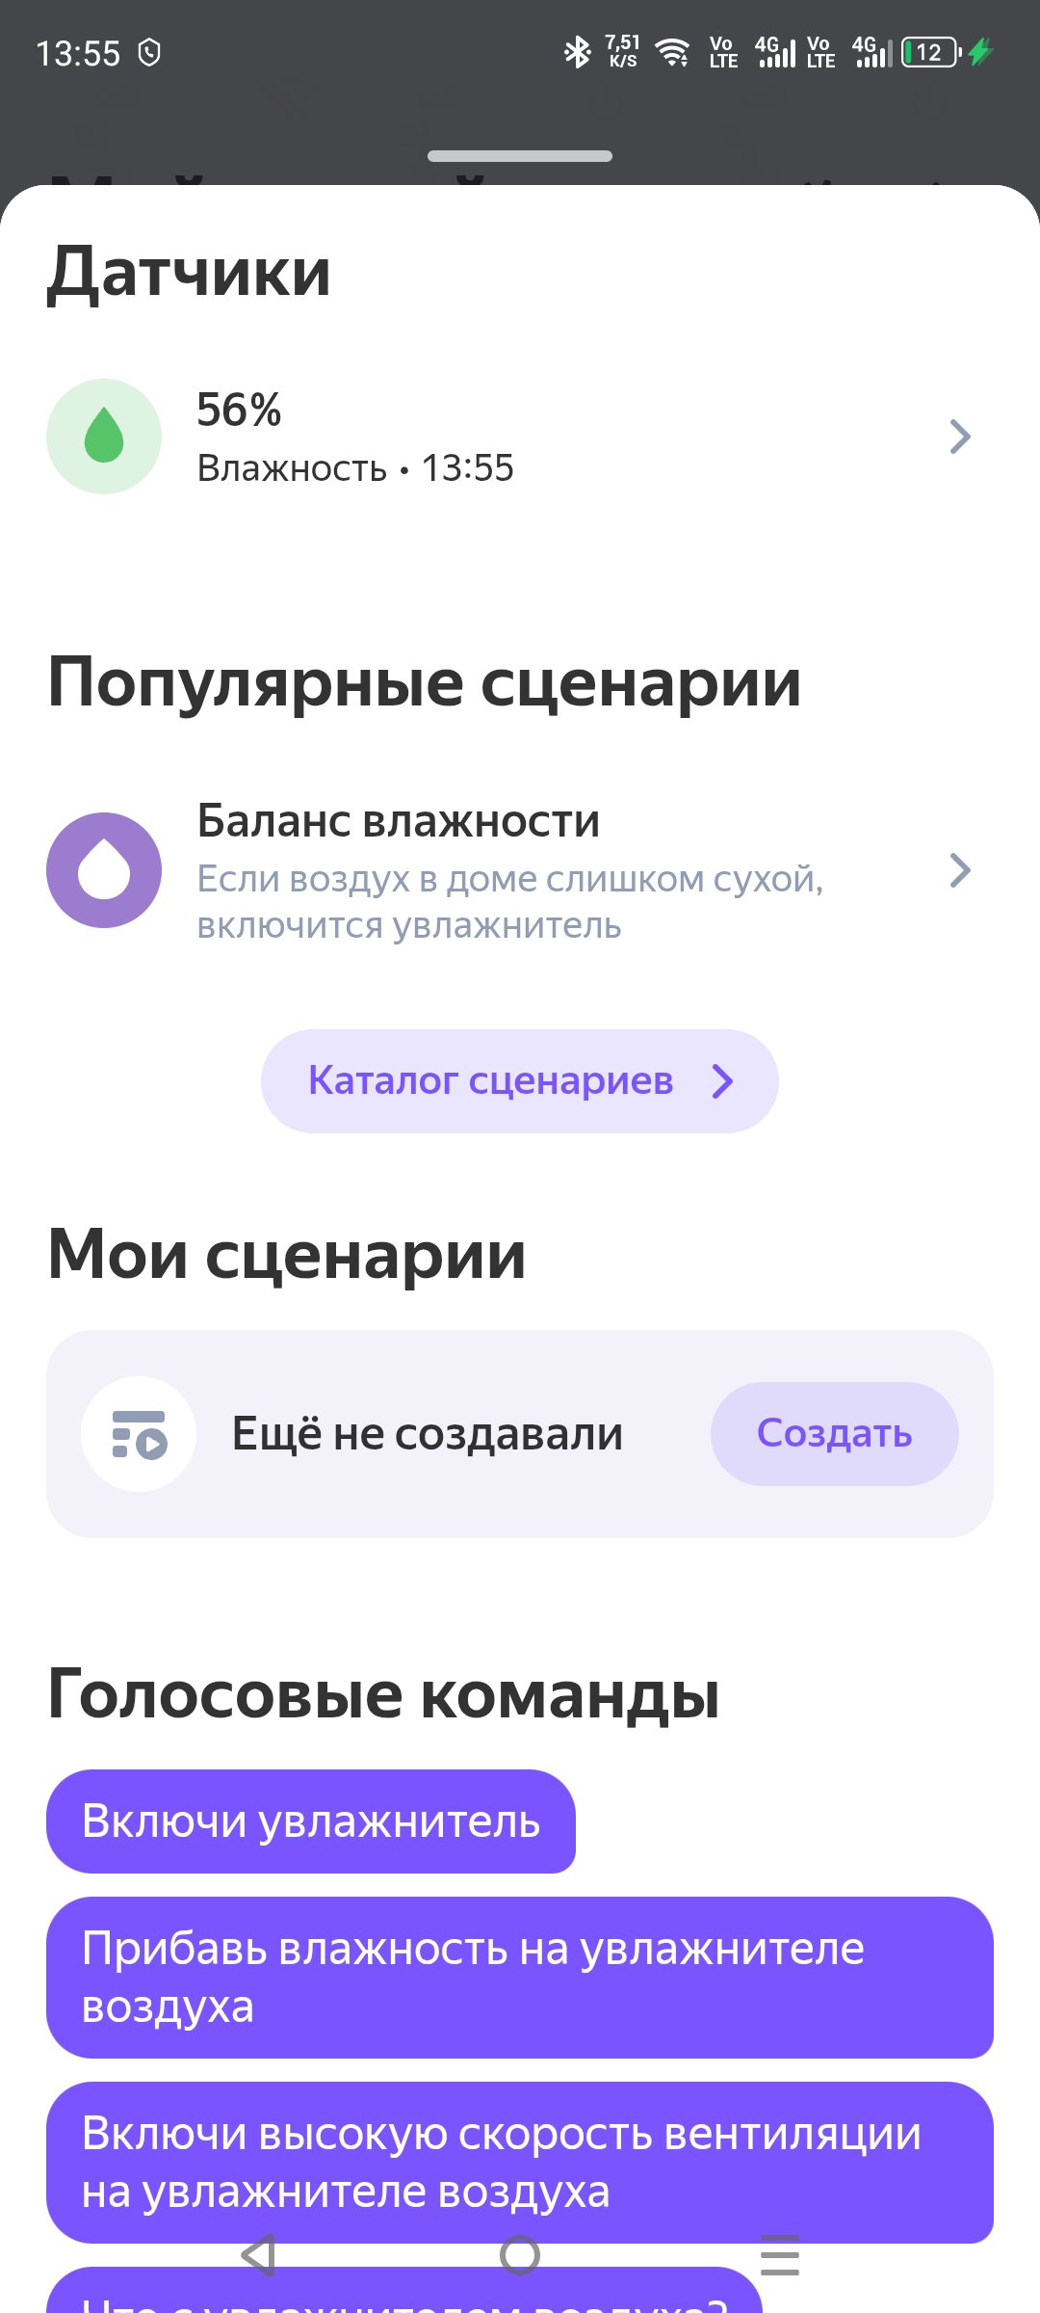Viewport: 1040px width, 2313px height.
Task: Tap the purple Баланс влажности droplet icon
Action: point(104,870)
